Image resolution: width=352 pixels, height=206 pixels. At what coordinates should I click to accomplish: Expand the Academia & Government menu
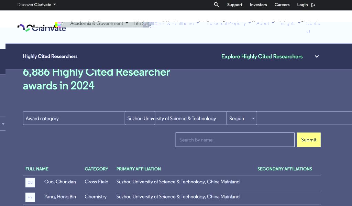click(x=99, y=23)
